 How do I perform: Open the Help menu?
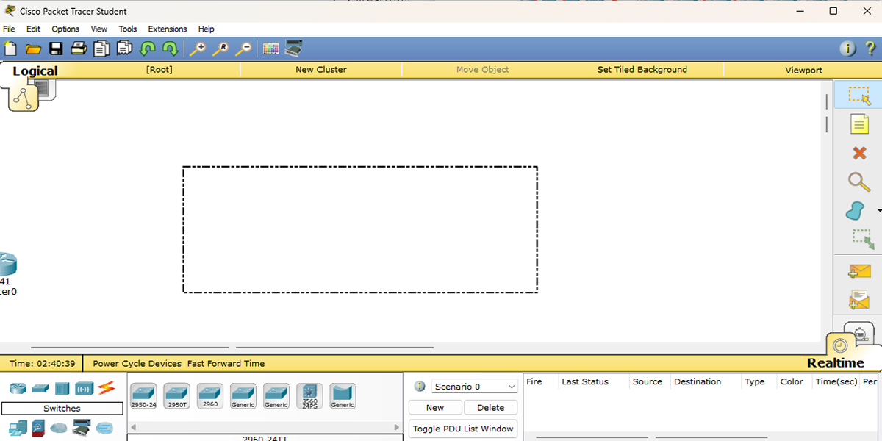tap(207, 29)
